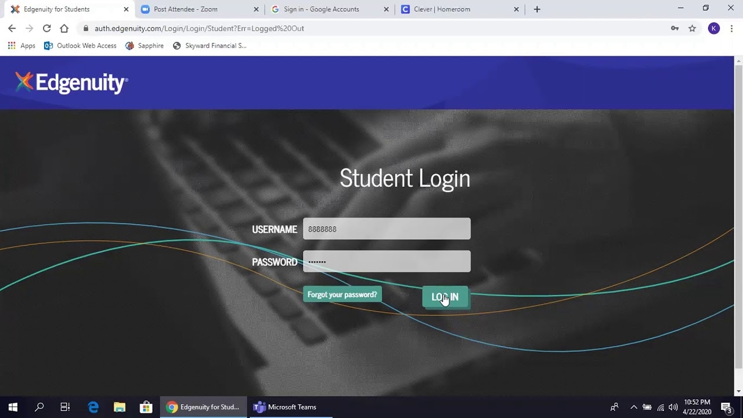Open Outlook Web Access bookmark
The width and height of the screenshot is (743, 418).
(x=80, y=46)
